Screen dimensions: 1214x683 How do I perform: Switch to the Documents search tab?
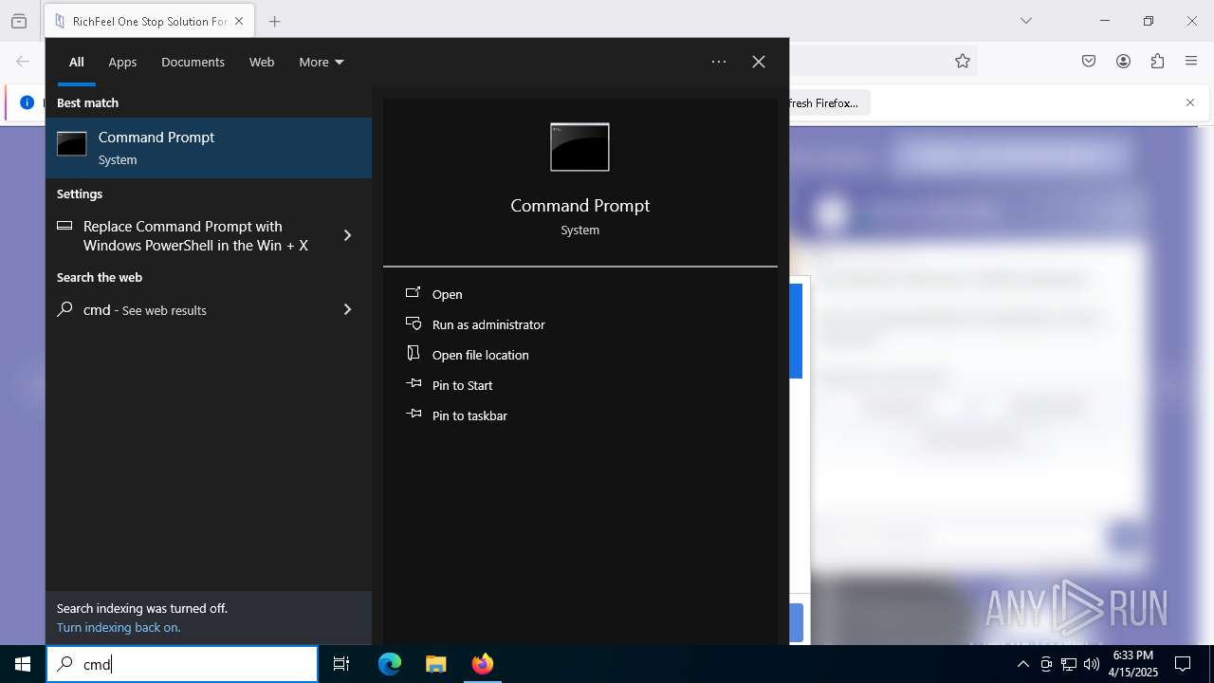point(193,62)
